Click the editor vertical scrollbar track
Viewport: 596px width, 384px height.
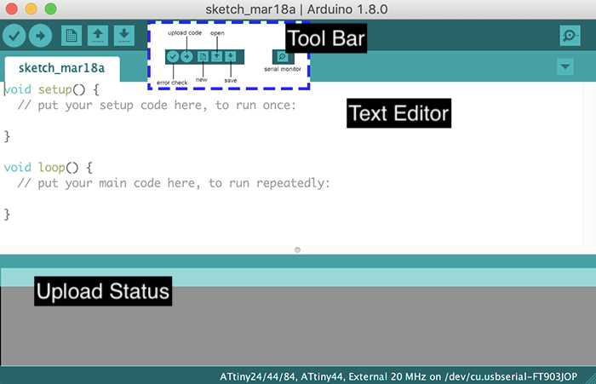[589, 163]
